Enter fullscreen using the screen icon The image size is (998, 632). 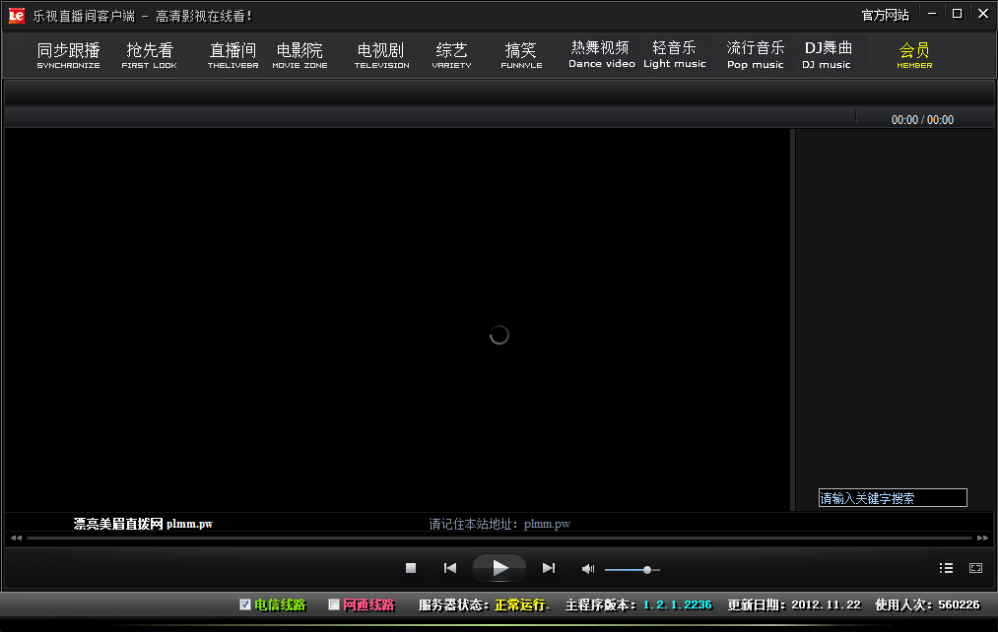(x=975, y=568)
